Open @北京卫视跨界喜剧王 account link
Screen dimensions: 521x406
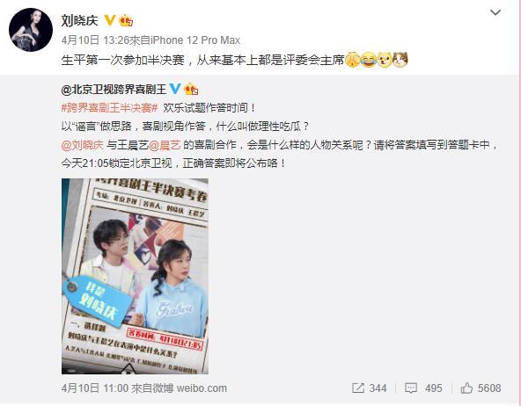coord(114,90)
